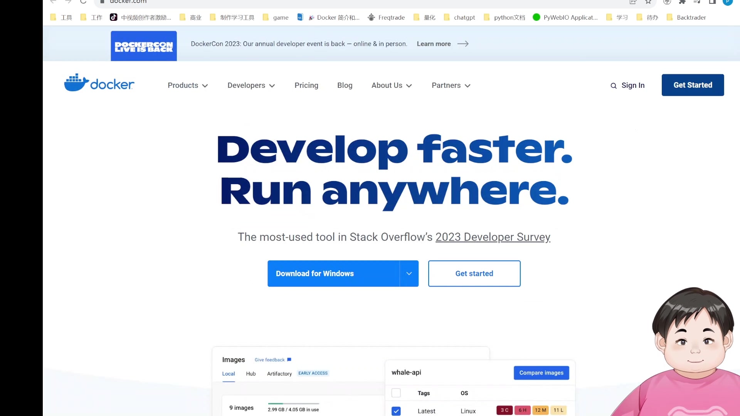
Task: Click the disk usage progress bar
Action: coord(293,404)
